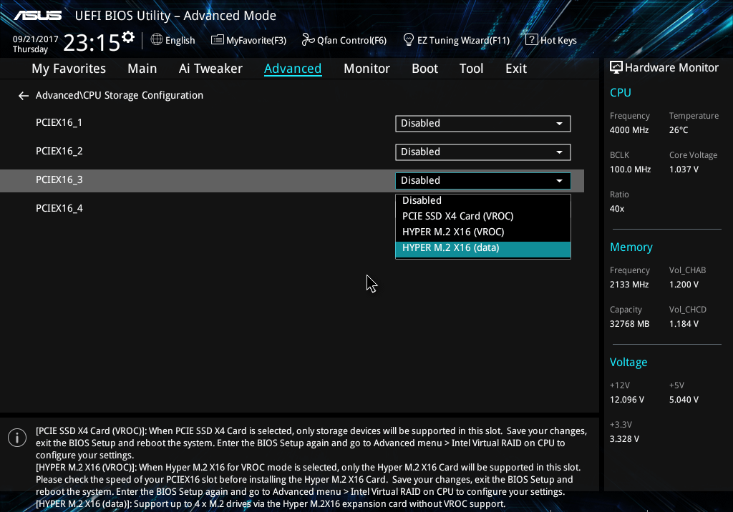Viewport: 733px width, 512px height.
Task: Open Qfan Control fan icon
Action: click(308, 40)
